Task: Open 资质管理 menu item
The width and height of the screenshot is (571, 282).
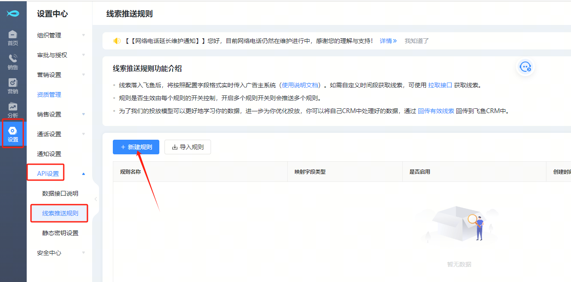Action: (x=49, y=95)
